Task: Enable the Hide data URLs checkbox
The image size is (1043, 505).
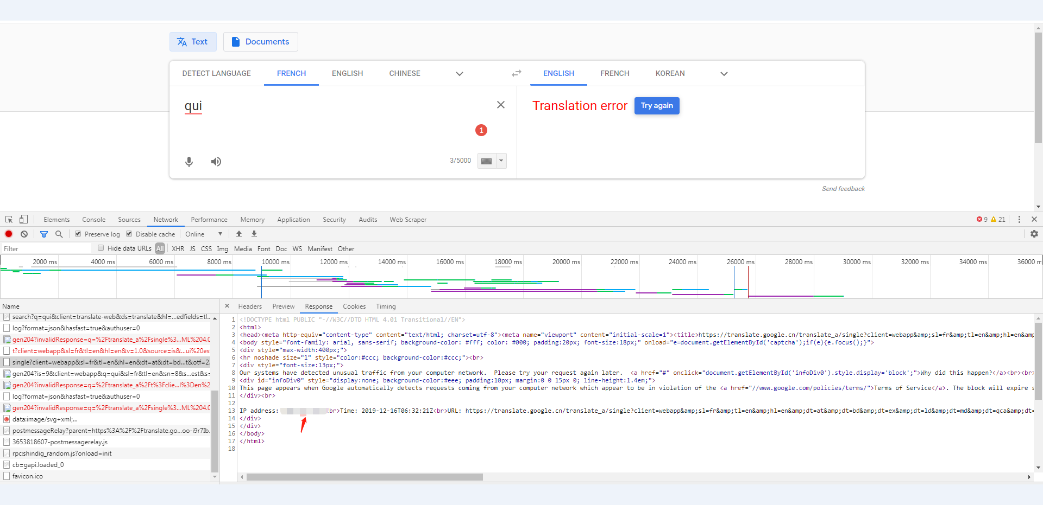Action: tap(101, 248)
